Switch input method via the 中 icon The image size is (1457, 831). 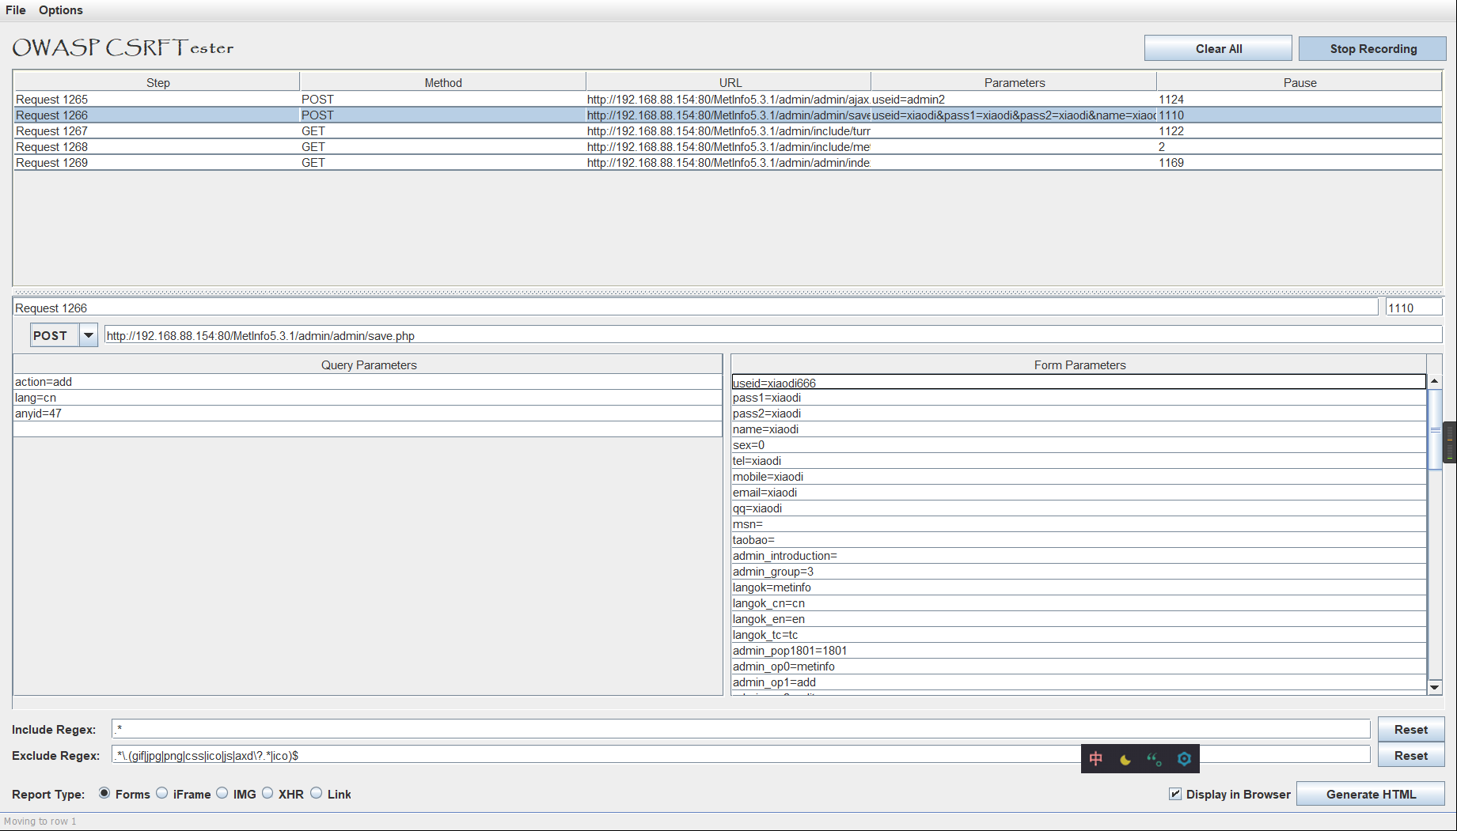(x=1095, y=759)
